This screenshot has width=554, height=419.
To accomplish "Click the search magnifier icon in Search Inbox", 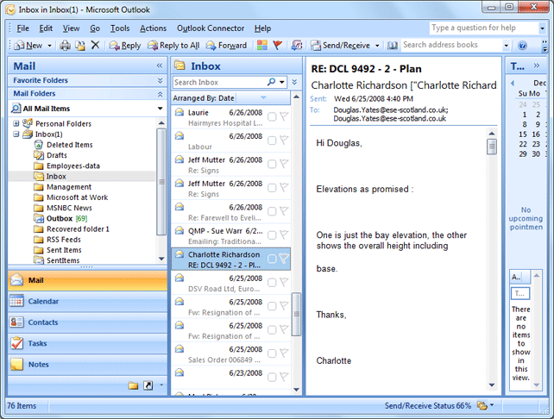I will pos(271,82).
